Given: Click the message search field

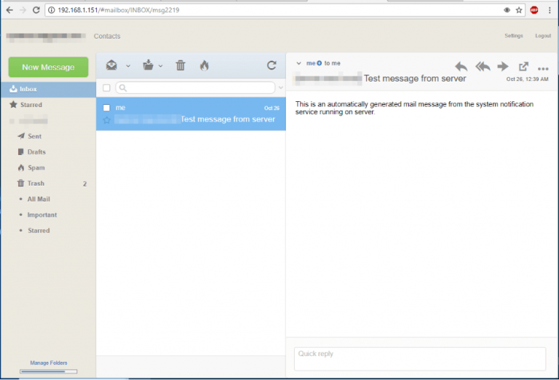Looking at the screenshot, I should click(x=195, y=87).
